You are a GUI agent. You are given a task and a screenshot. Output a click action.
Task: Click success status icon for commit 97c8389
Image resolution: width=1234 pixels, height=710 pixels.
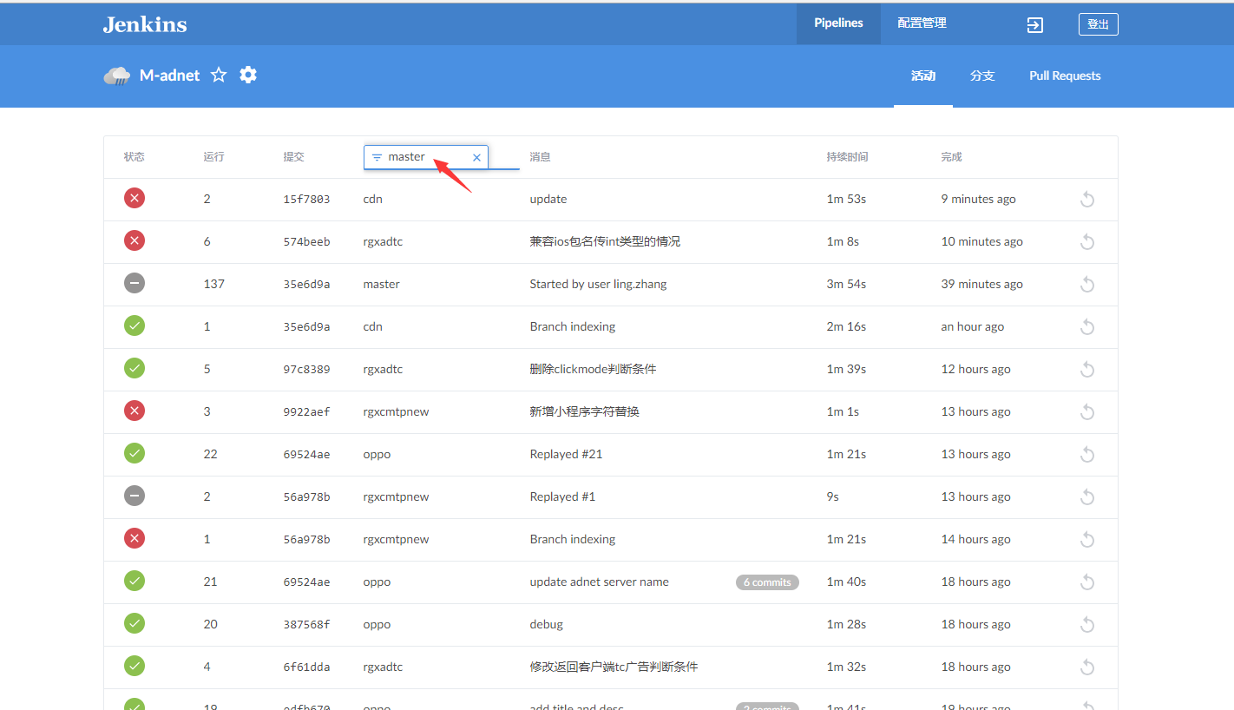[135, 369]
